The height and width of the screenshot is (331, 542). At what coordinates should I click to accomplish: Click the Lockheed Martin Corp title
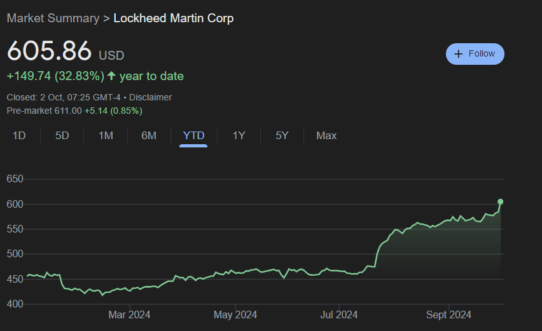pos(174,18)
